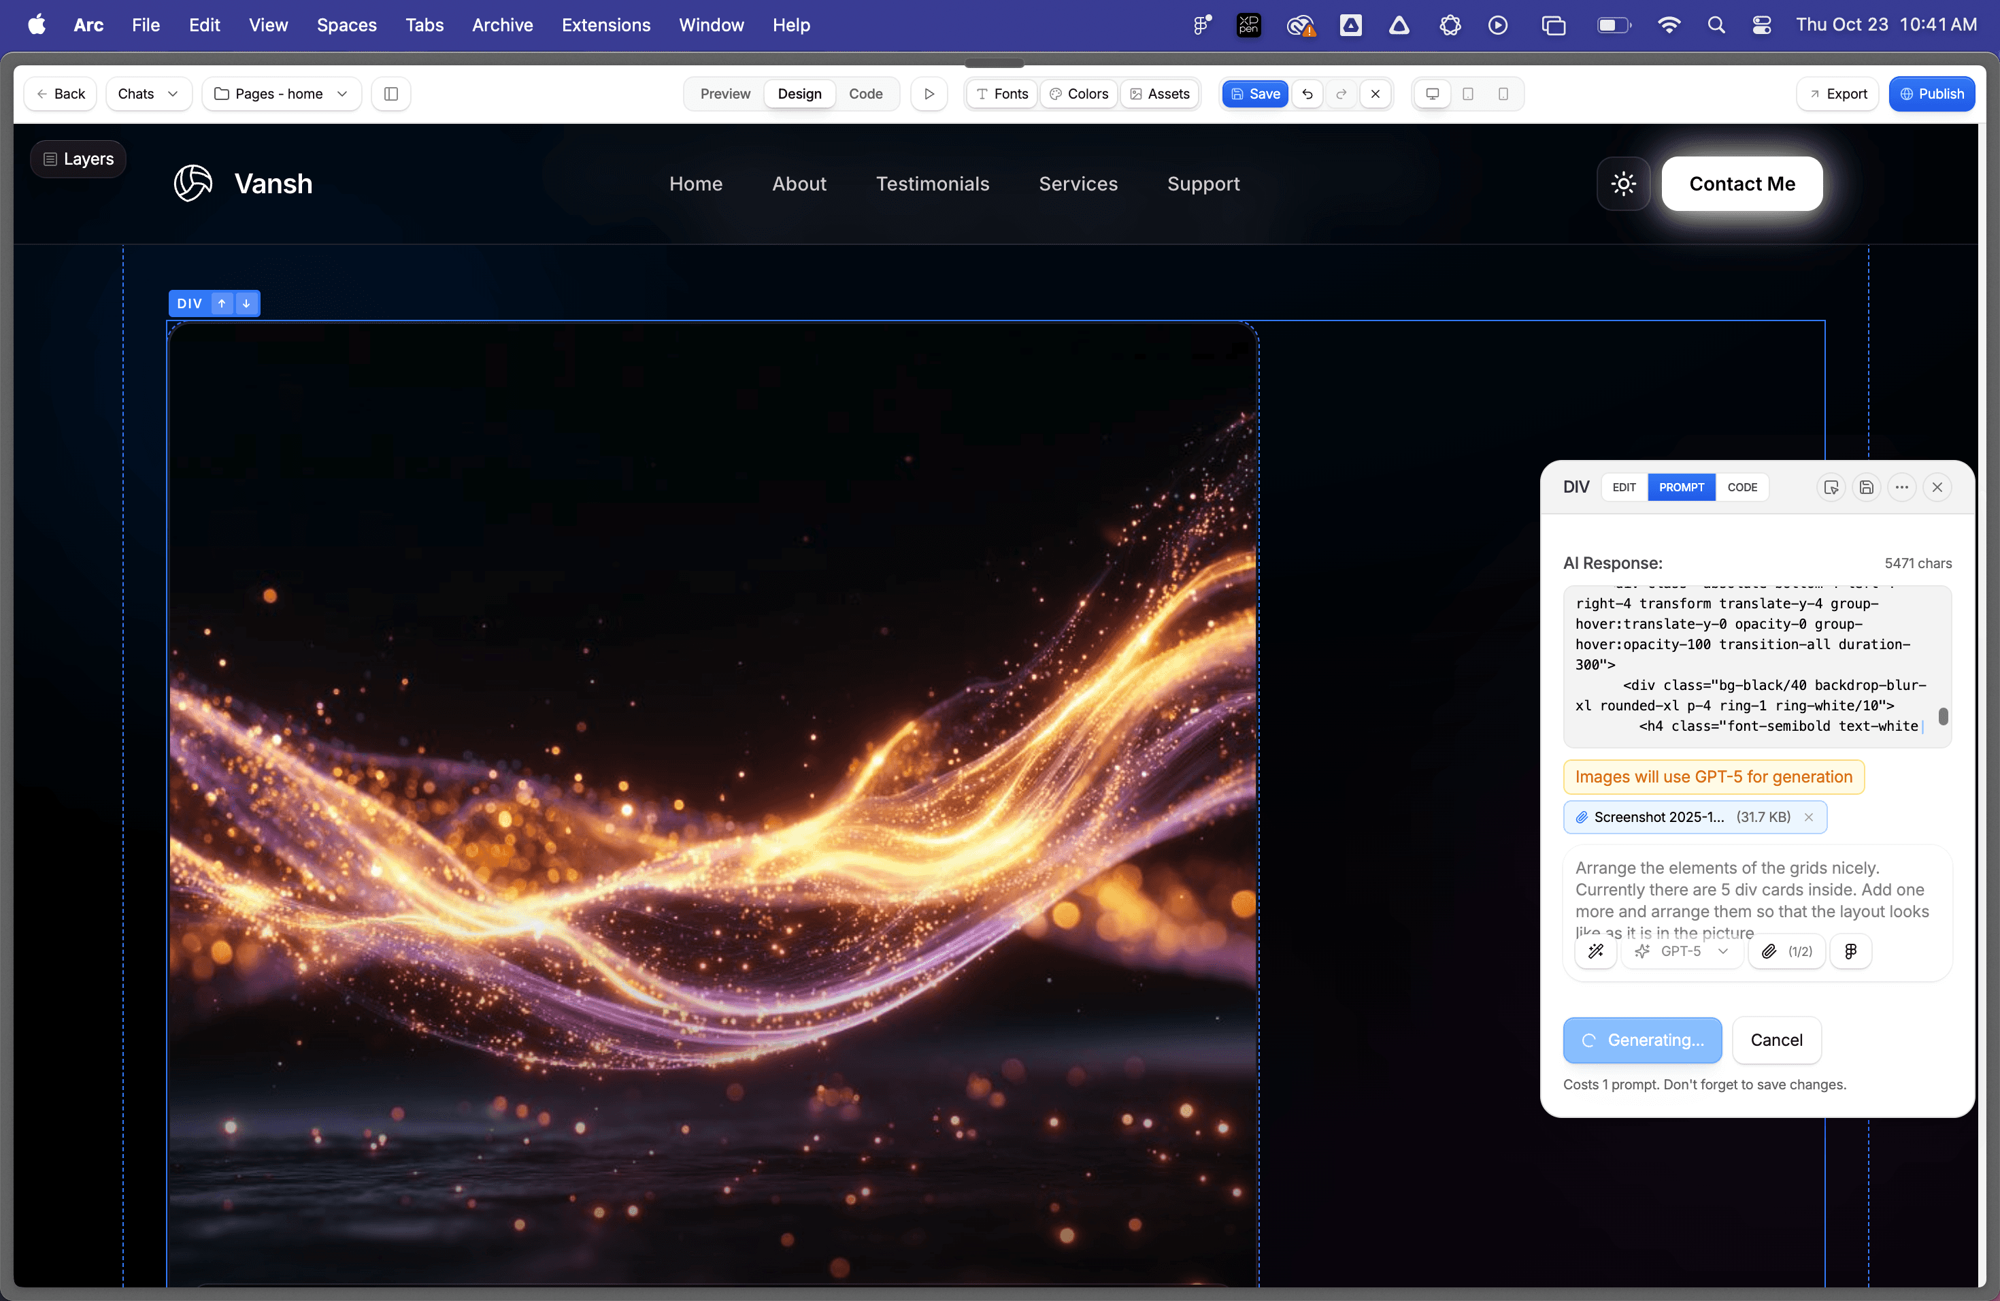Expand the Chats dropdown
This screenshot has width=2000, height=1301.
click(148, 94)
